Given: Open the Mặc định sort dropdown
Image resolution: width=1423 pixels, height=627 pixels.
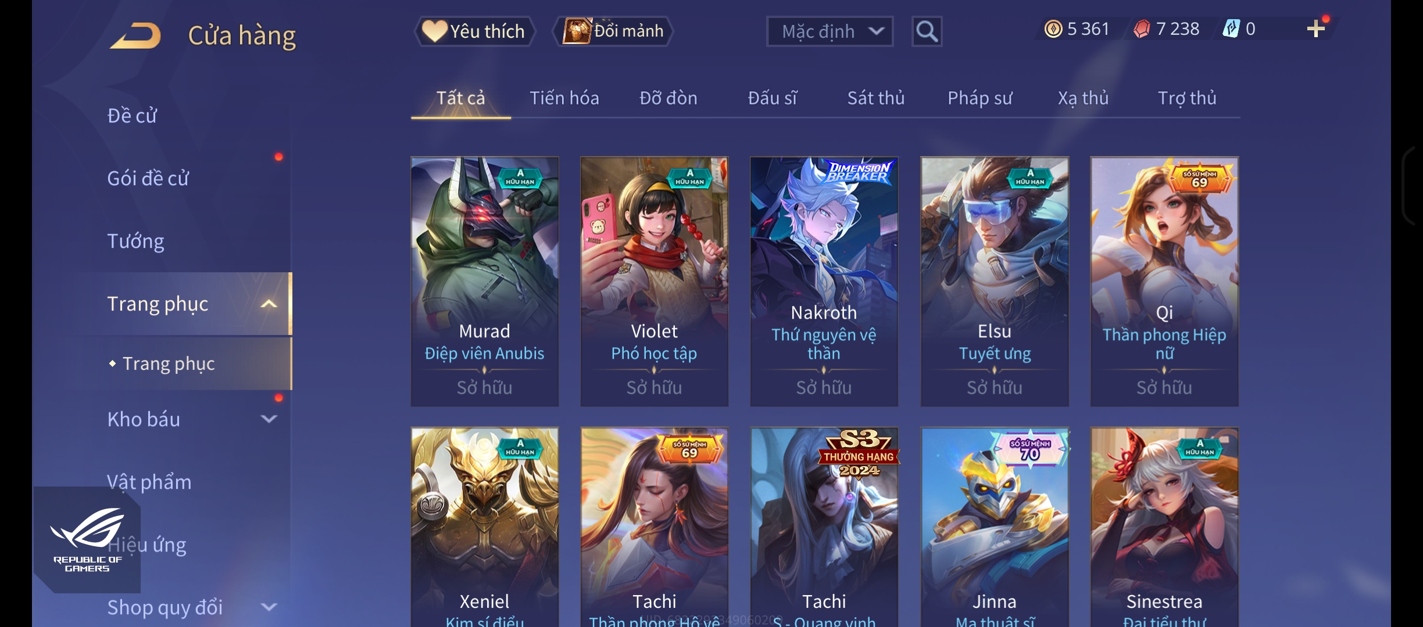Looking at the screenshot, I should click(x=830, y=31).
